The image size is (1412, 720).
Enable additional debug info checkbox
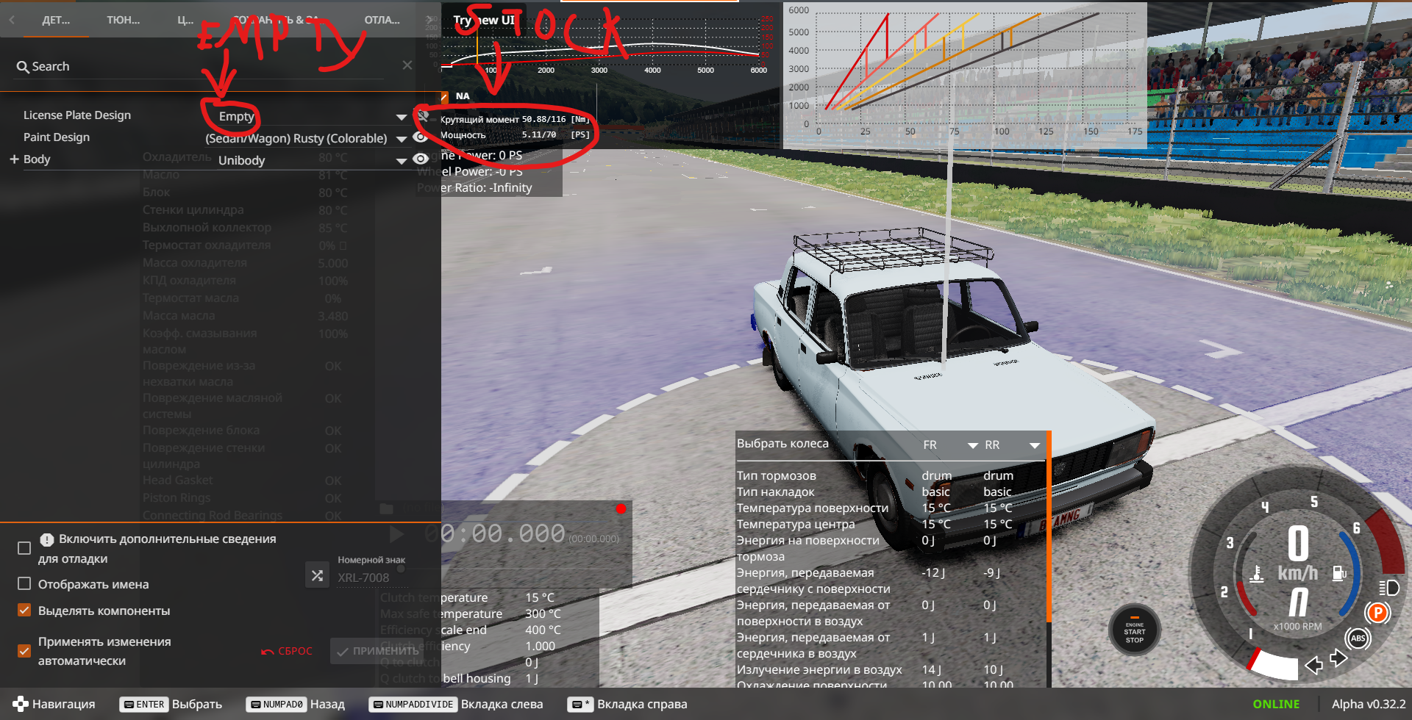pos(24,548)
